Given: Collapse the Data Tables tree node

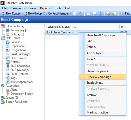Looking at the screenshot, I should (x=3, y=38).
